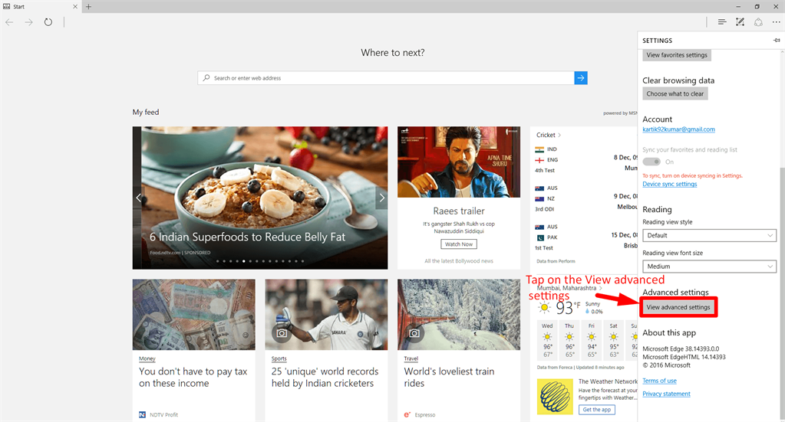Open the cricketers photo gallery camera icon
The height and width of the screenshot is (422, 785).
[282, 332]
